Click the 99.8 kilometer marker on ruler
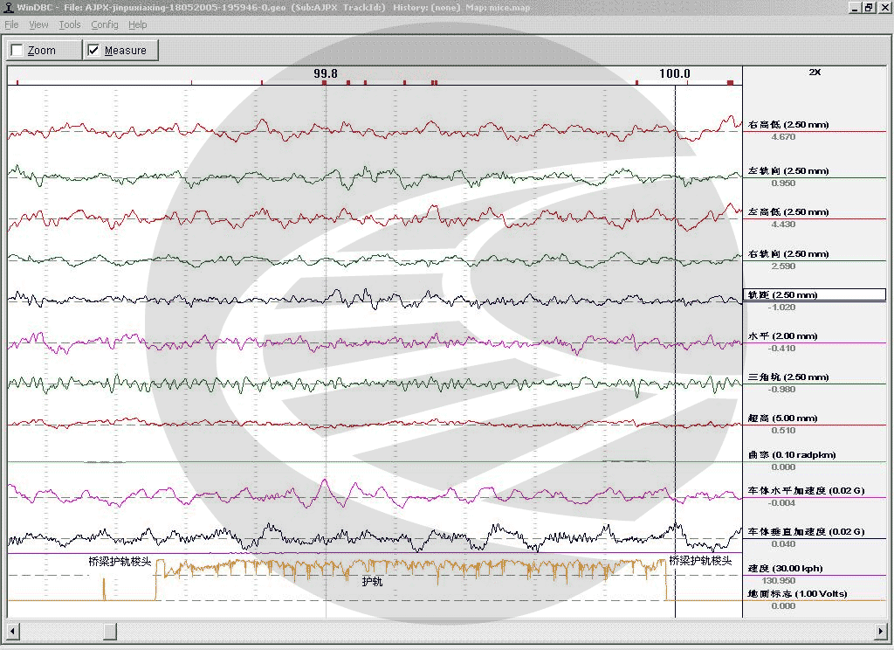 [x=326, y=73]
